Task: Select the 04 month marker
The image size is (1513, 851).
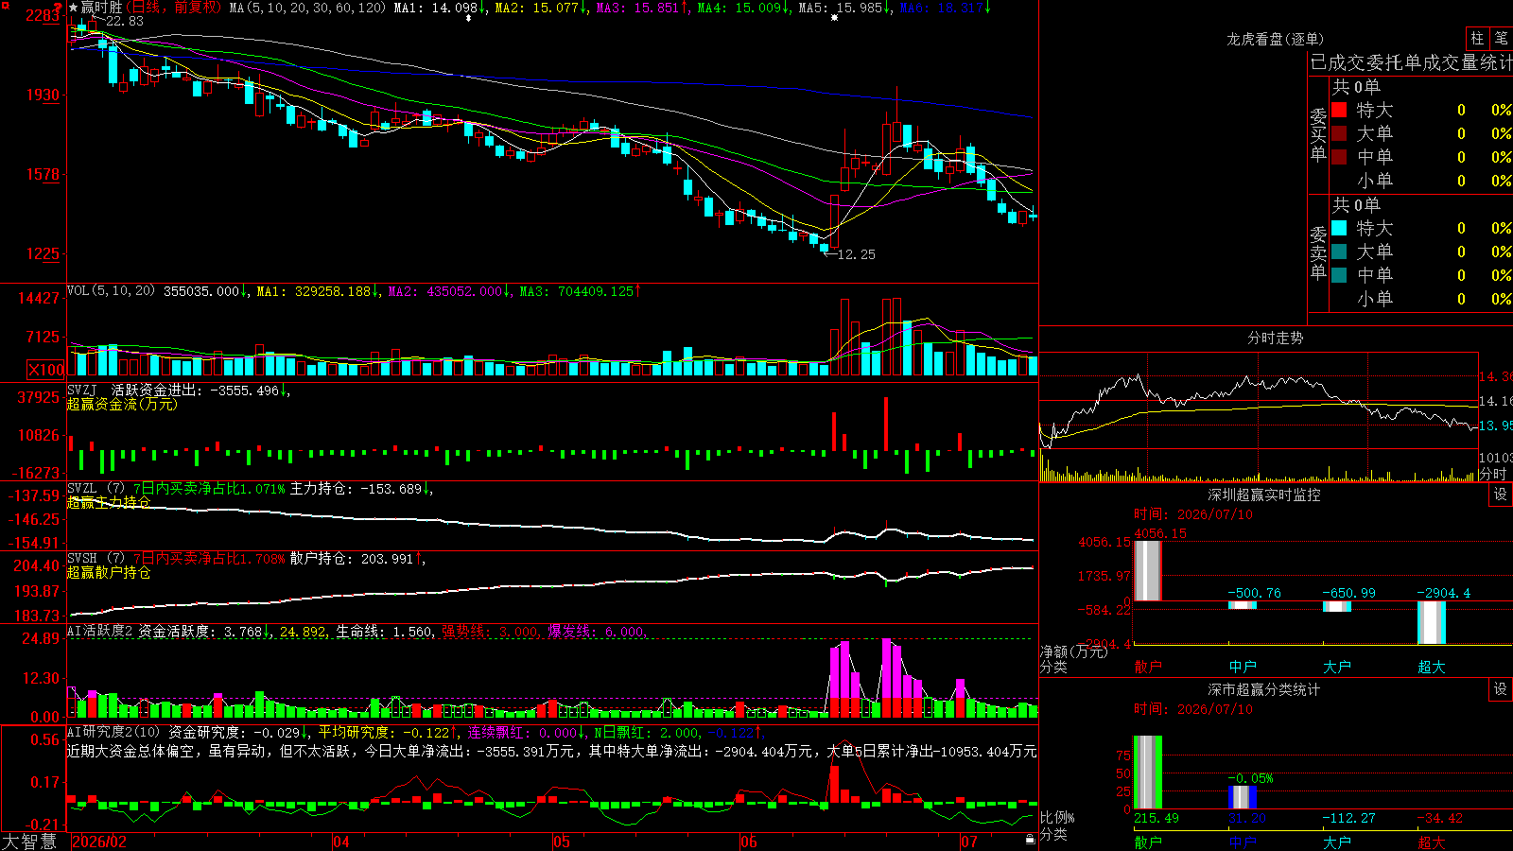Action: tap(341, 842)
